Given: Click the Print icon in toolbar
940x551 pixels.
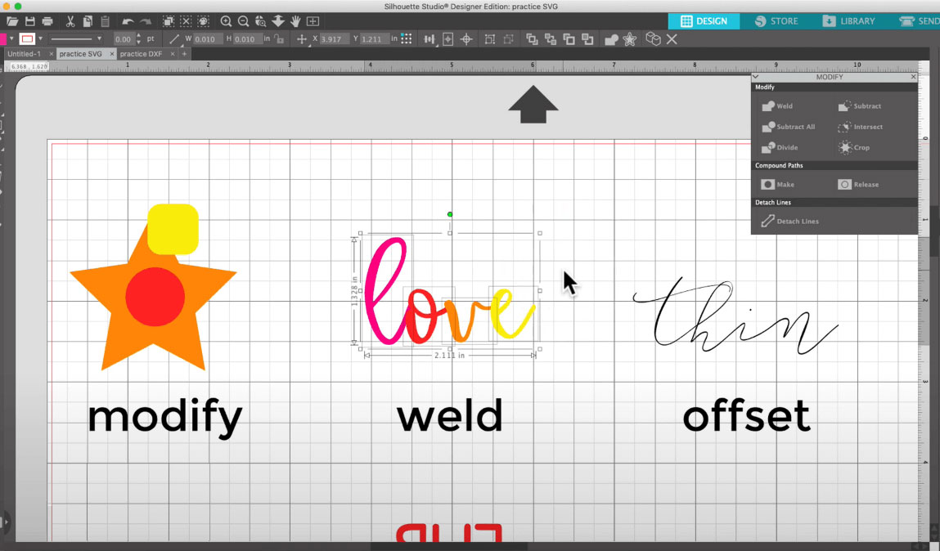Looking at the screenshot, I should 47,21.
